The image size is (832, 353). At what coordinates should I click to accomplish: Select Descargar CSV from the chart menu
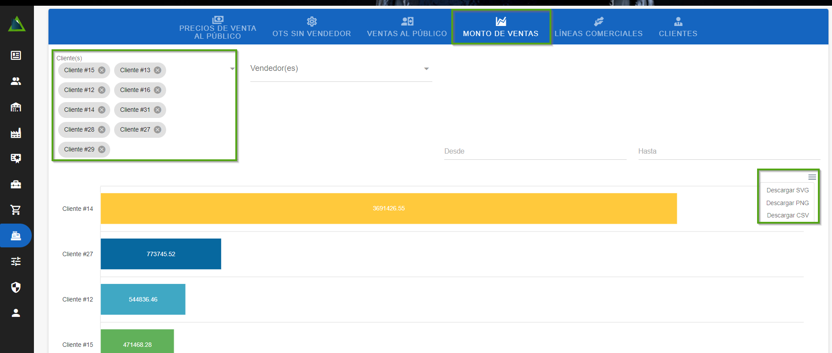pyautogui.click(x=787, y=215)
